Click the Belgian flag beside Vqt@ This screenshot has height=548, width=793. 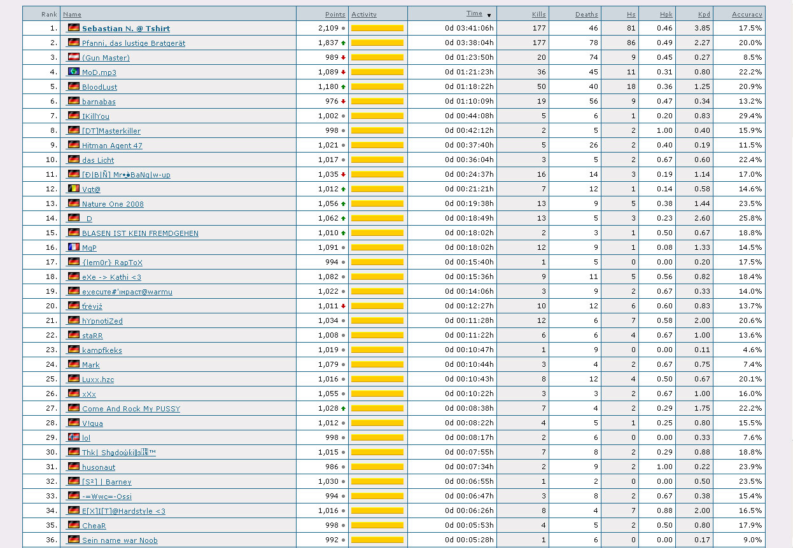[74, 189]
